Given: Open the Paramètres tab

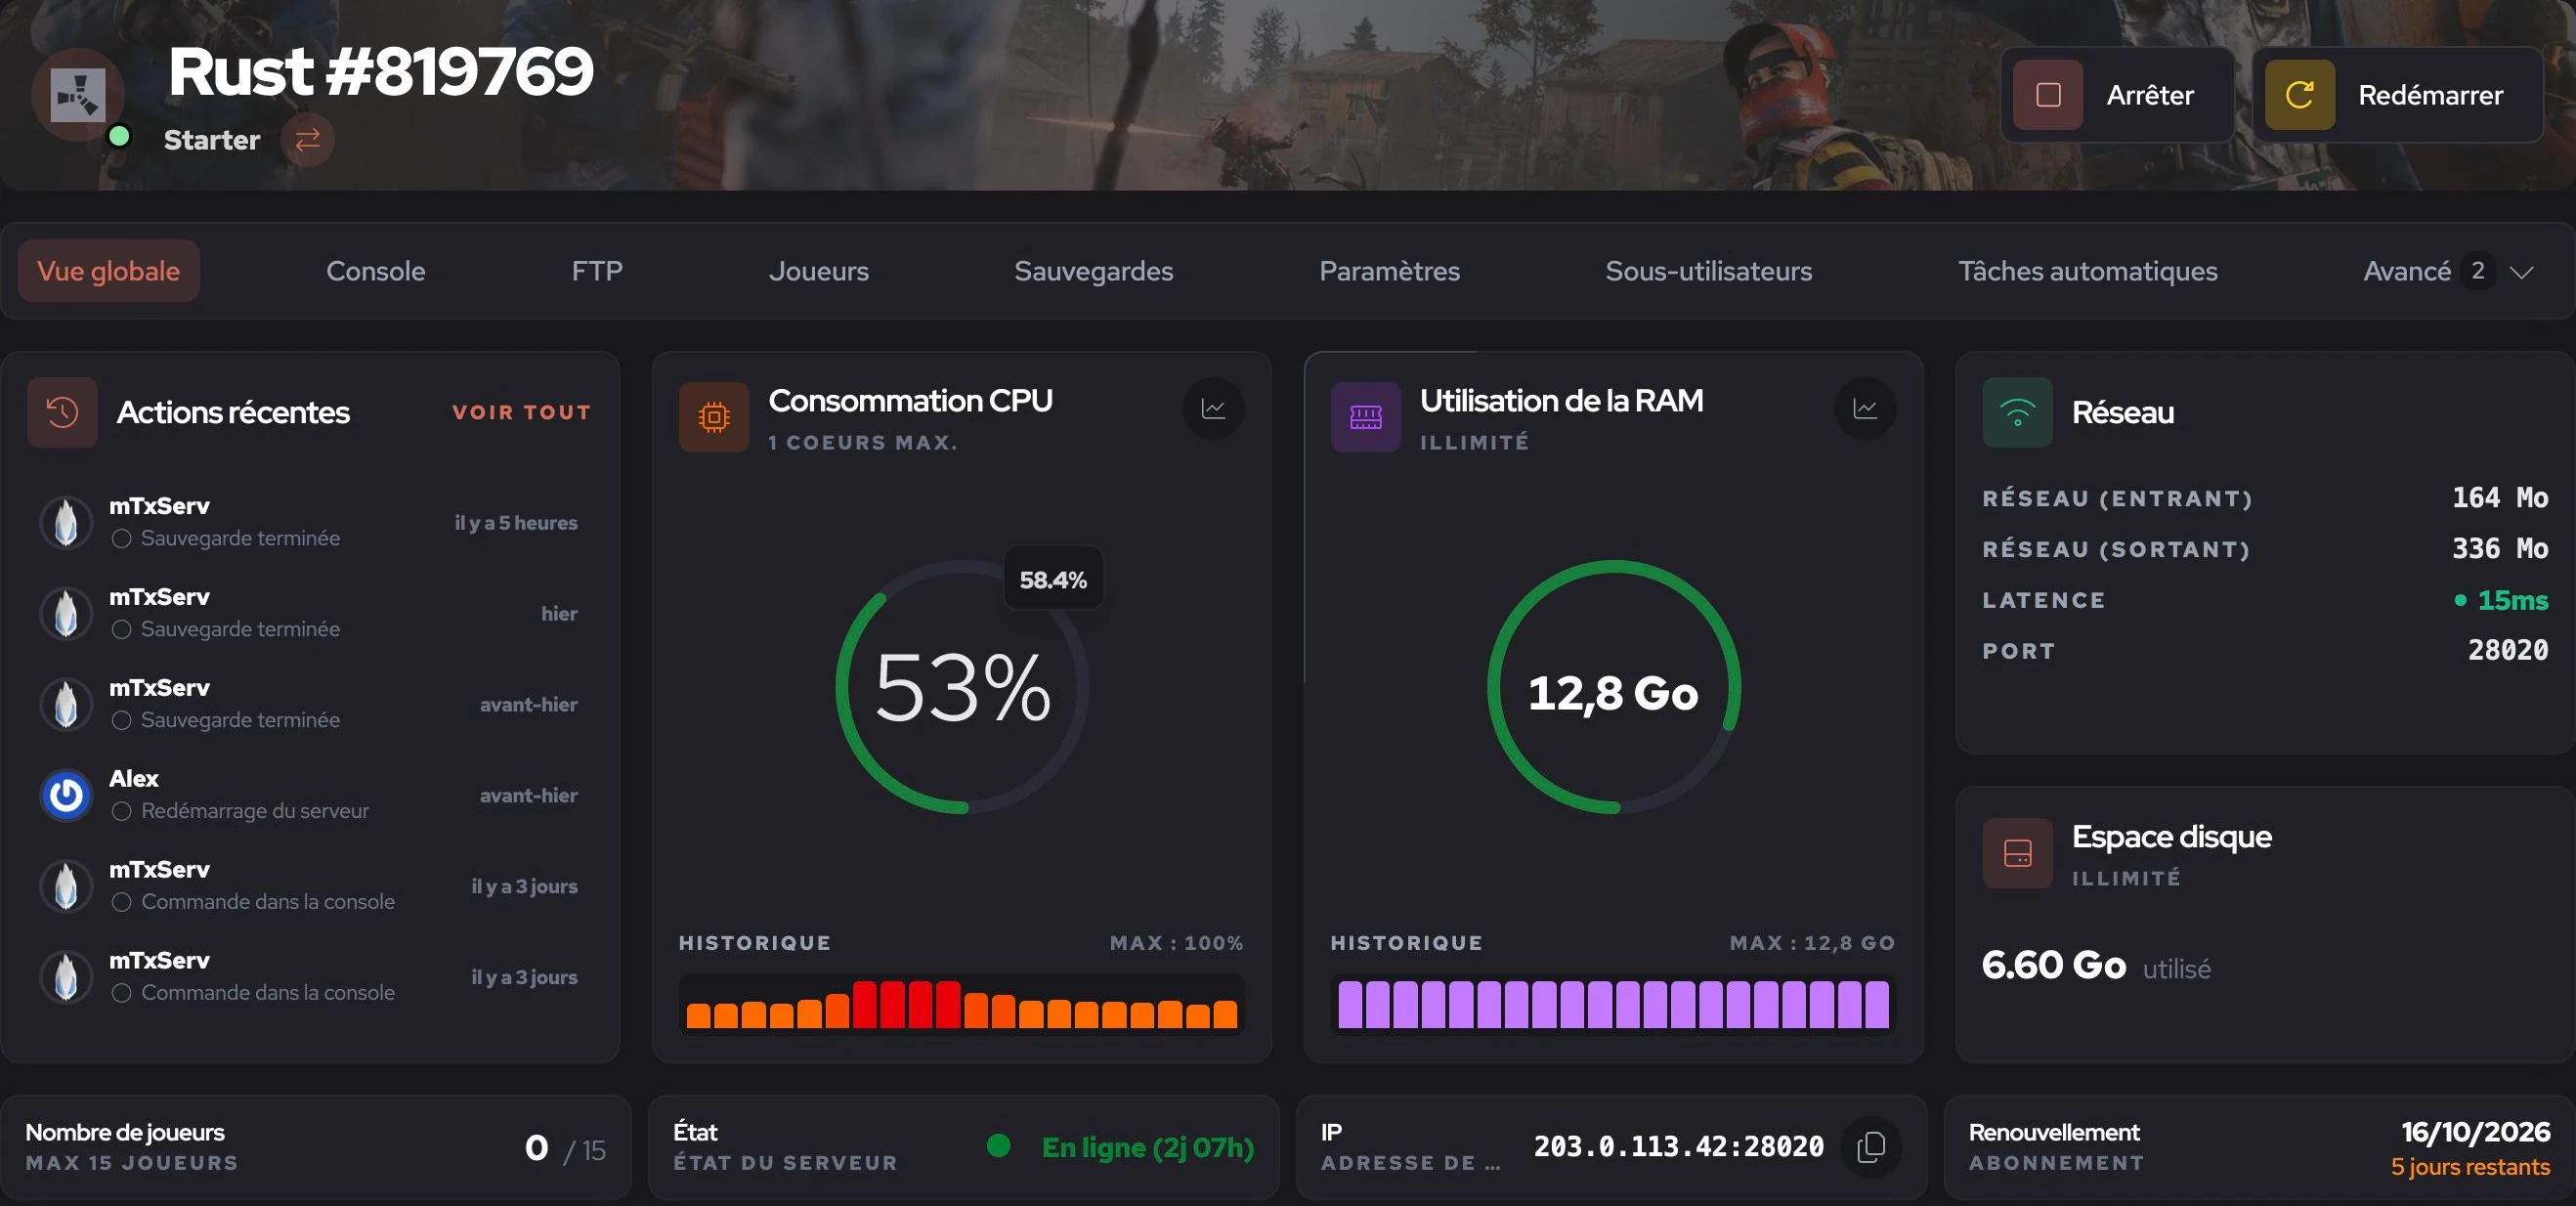Looking at the screenshot, I should [1390, 271].
